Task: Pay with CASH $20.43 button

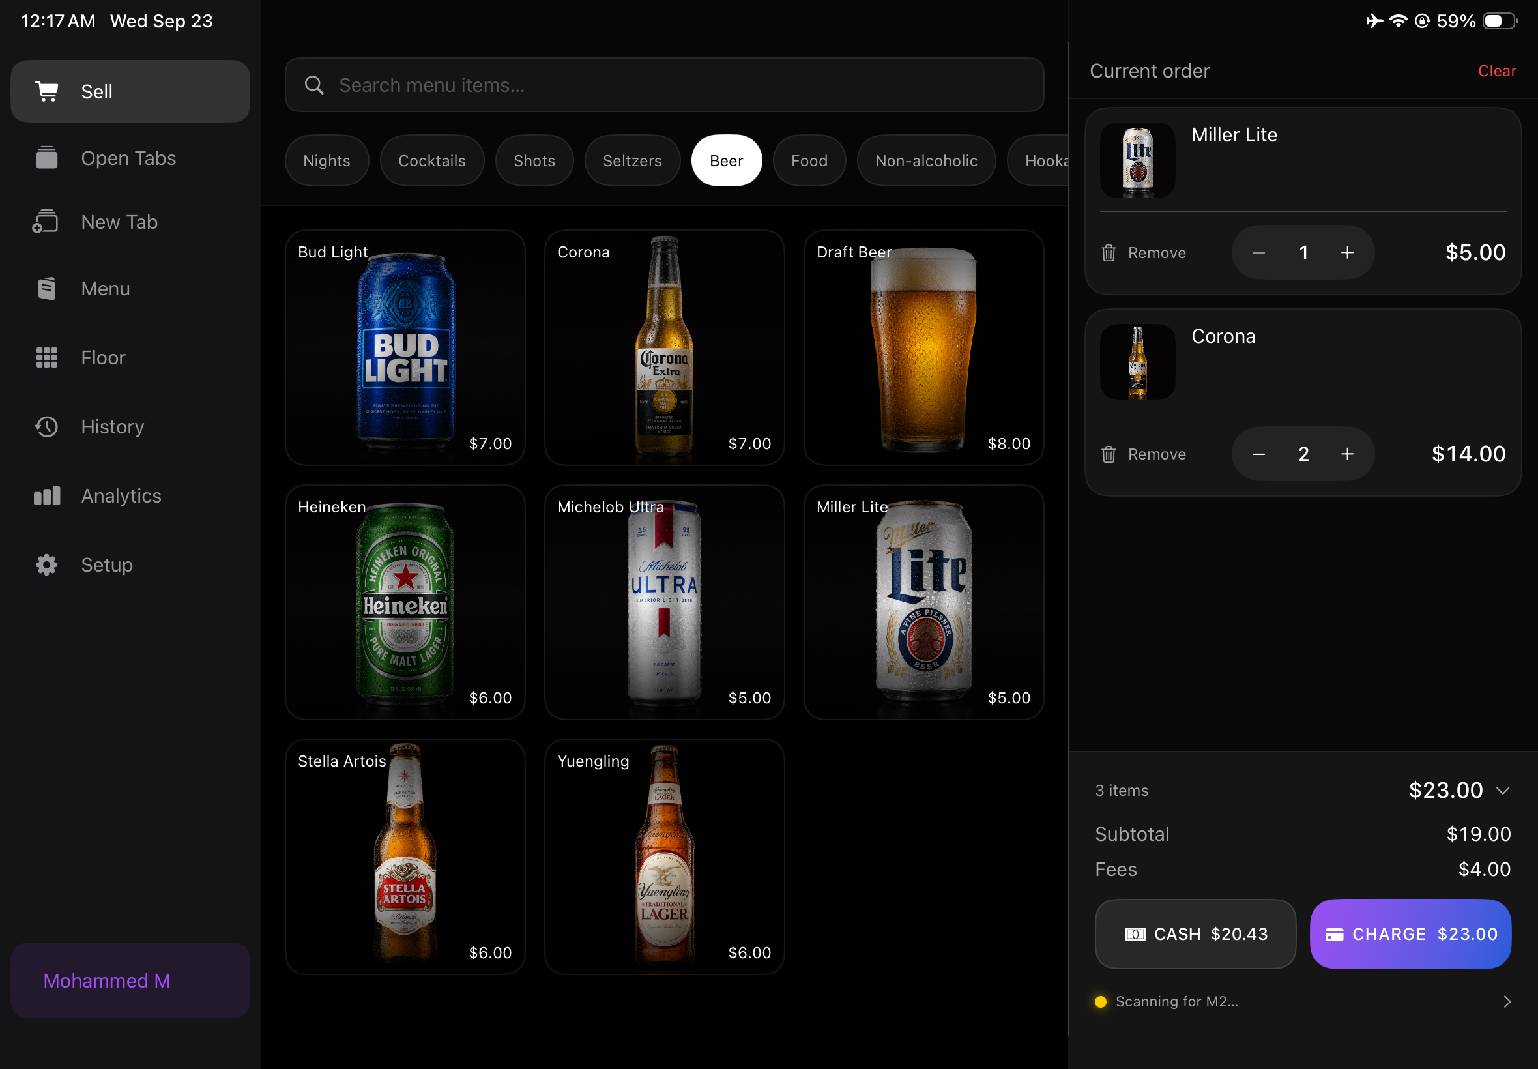Action: [1195, 933]
